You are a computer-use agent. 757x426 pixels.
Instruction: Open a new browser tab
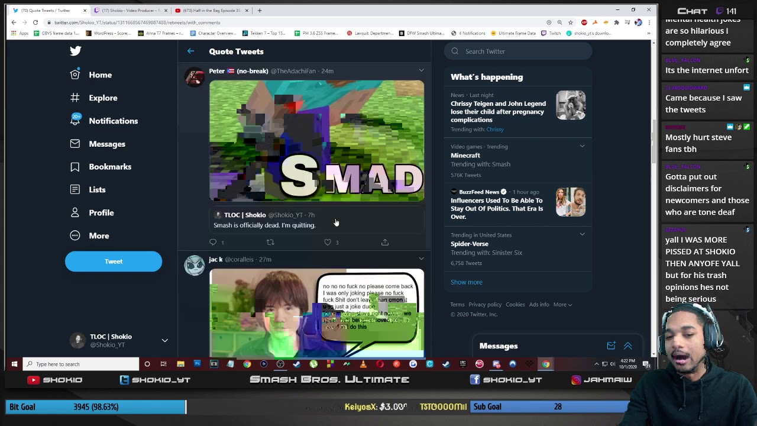pos(260,10)
